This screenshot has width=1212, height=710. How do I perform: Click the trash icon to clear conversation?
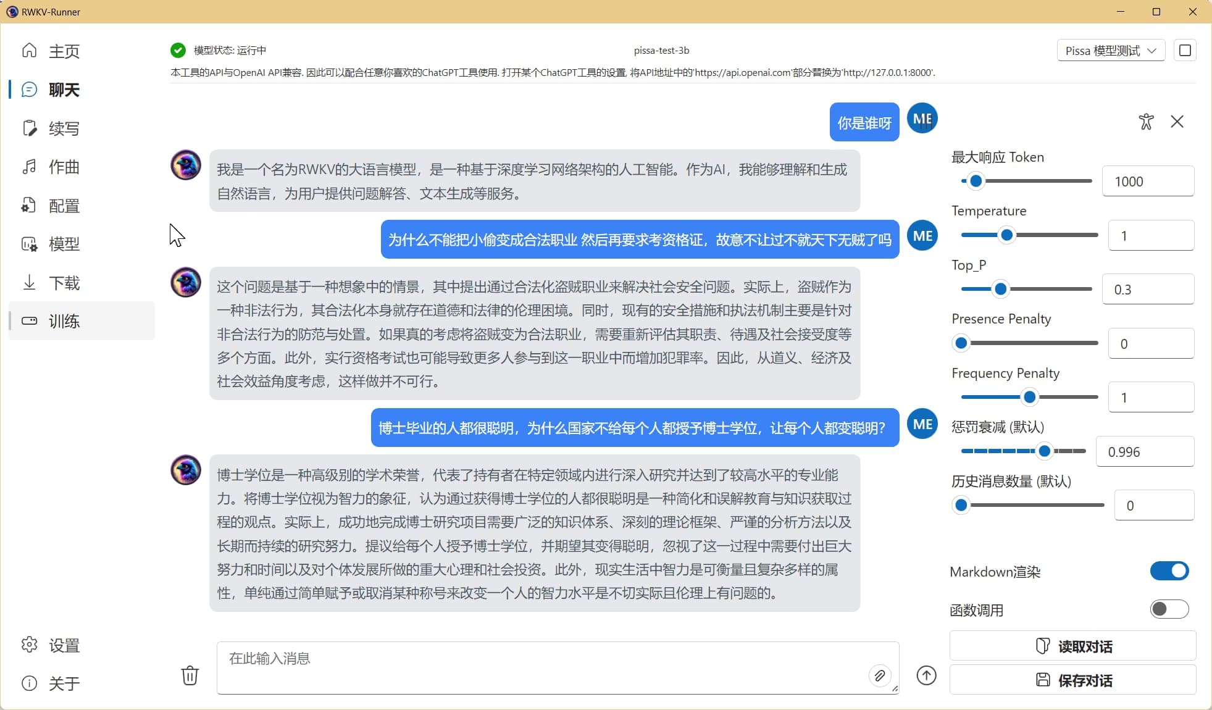pos(190,675)
